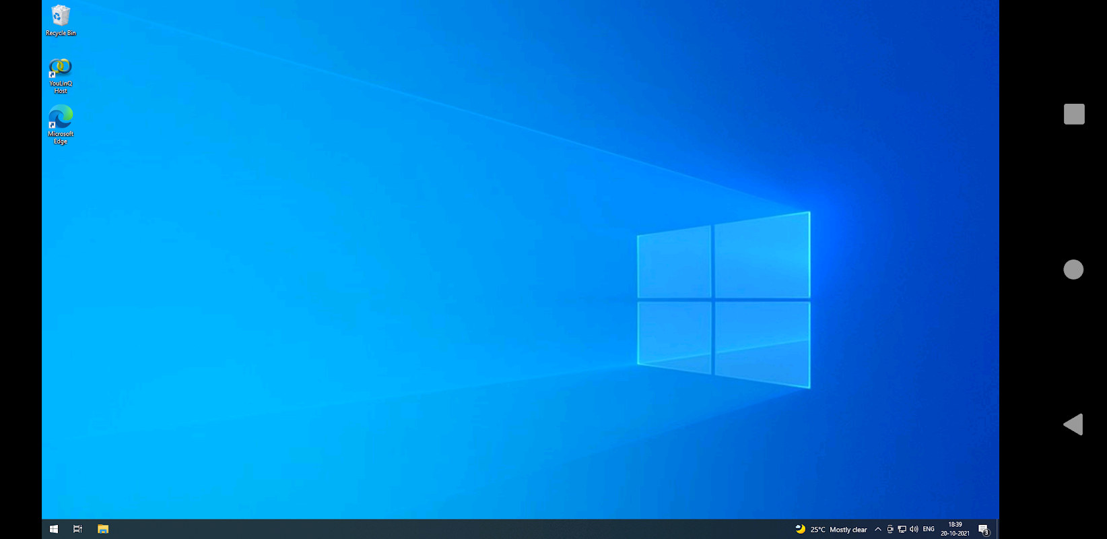Switch input language via ENG indicator

tap(929, 530)
